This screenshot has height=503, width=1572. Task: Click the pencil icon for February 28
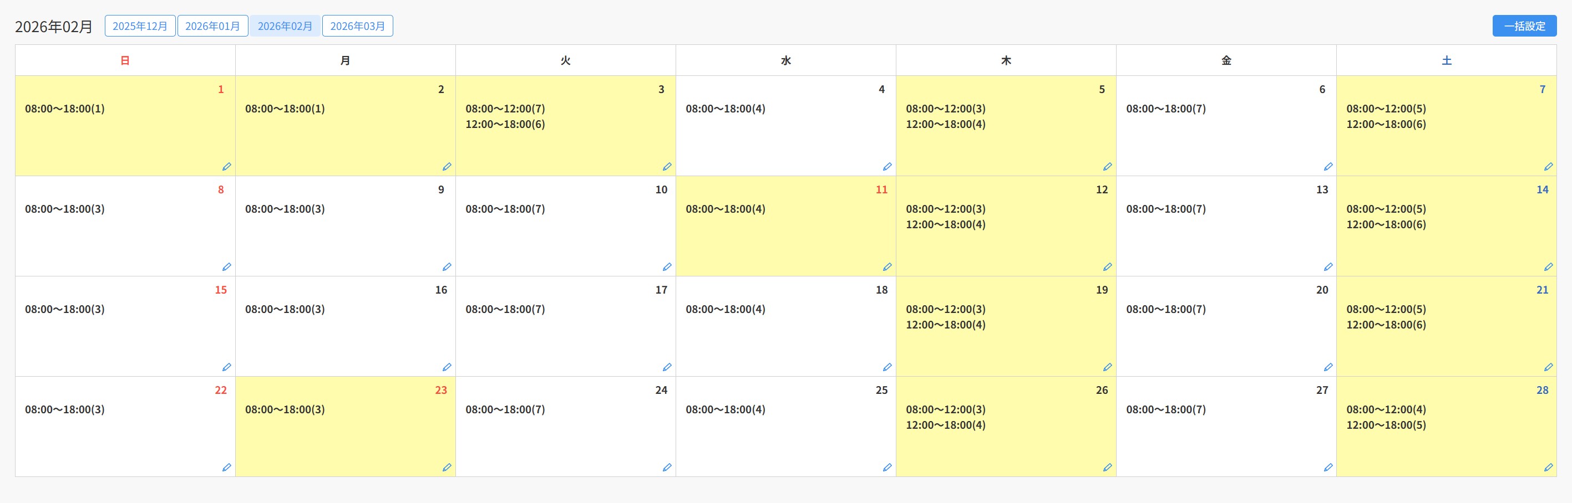click(x=1548, y=468)
